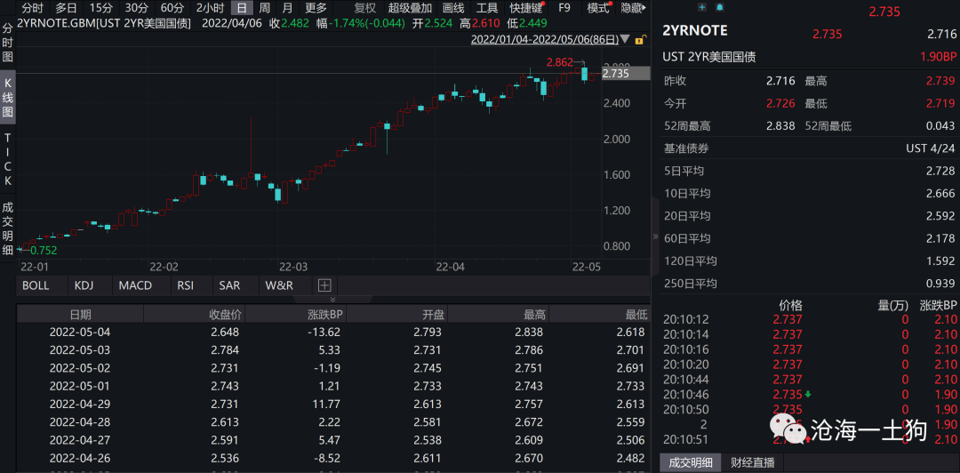Open the 分时图 side view
The width and height of the screenshot is (960, 473).
[8, 43]
